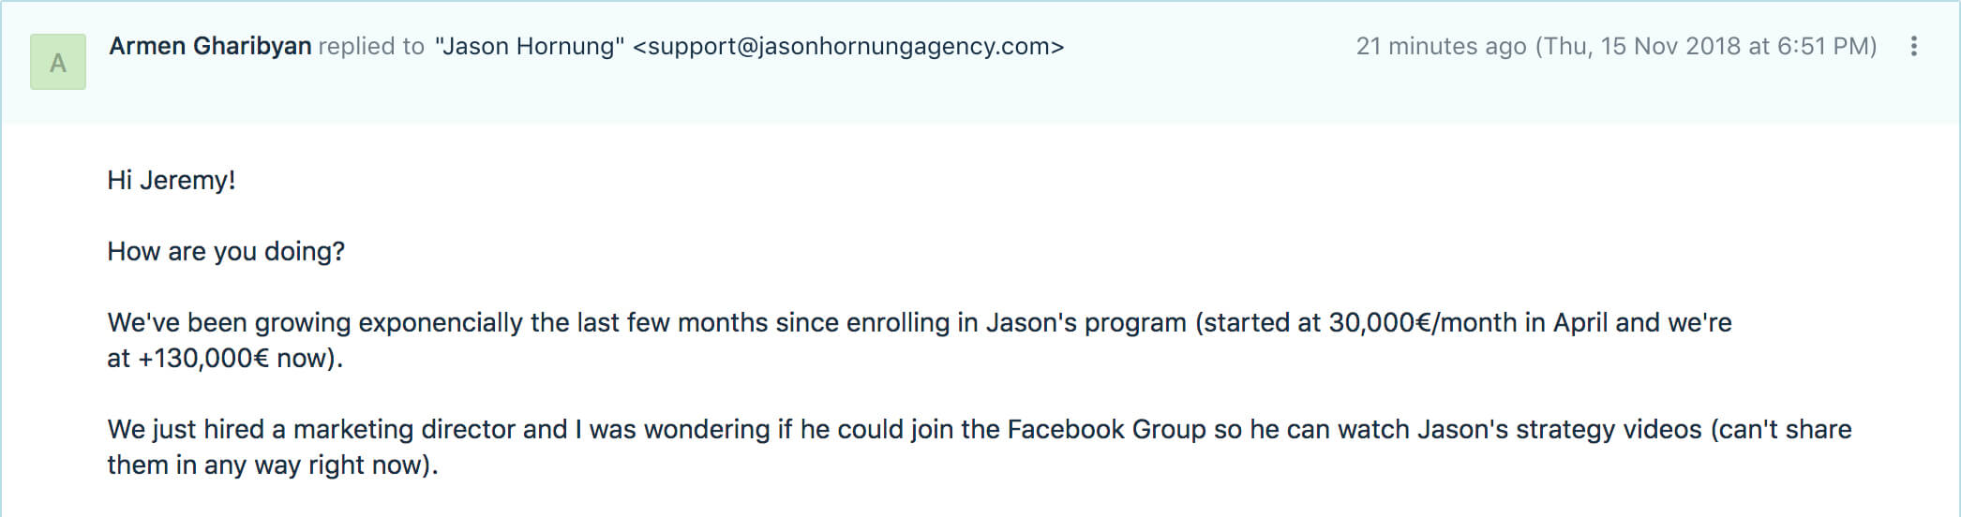Click the words 'Facebook Group' in message
The image size is (1961, 517).
(x=1106, y=429)
